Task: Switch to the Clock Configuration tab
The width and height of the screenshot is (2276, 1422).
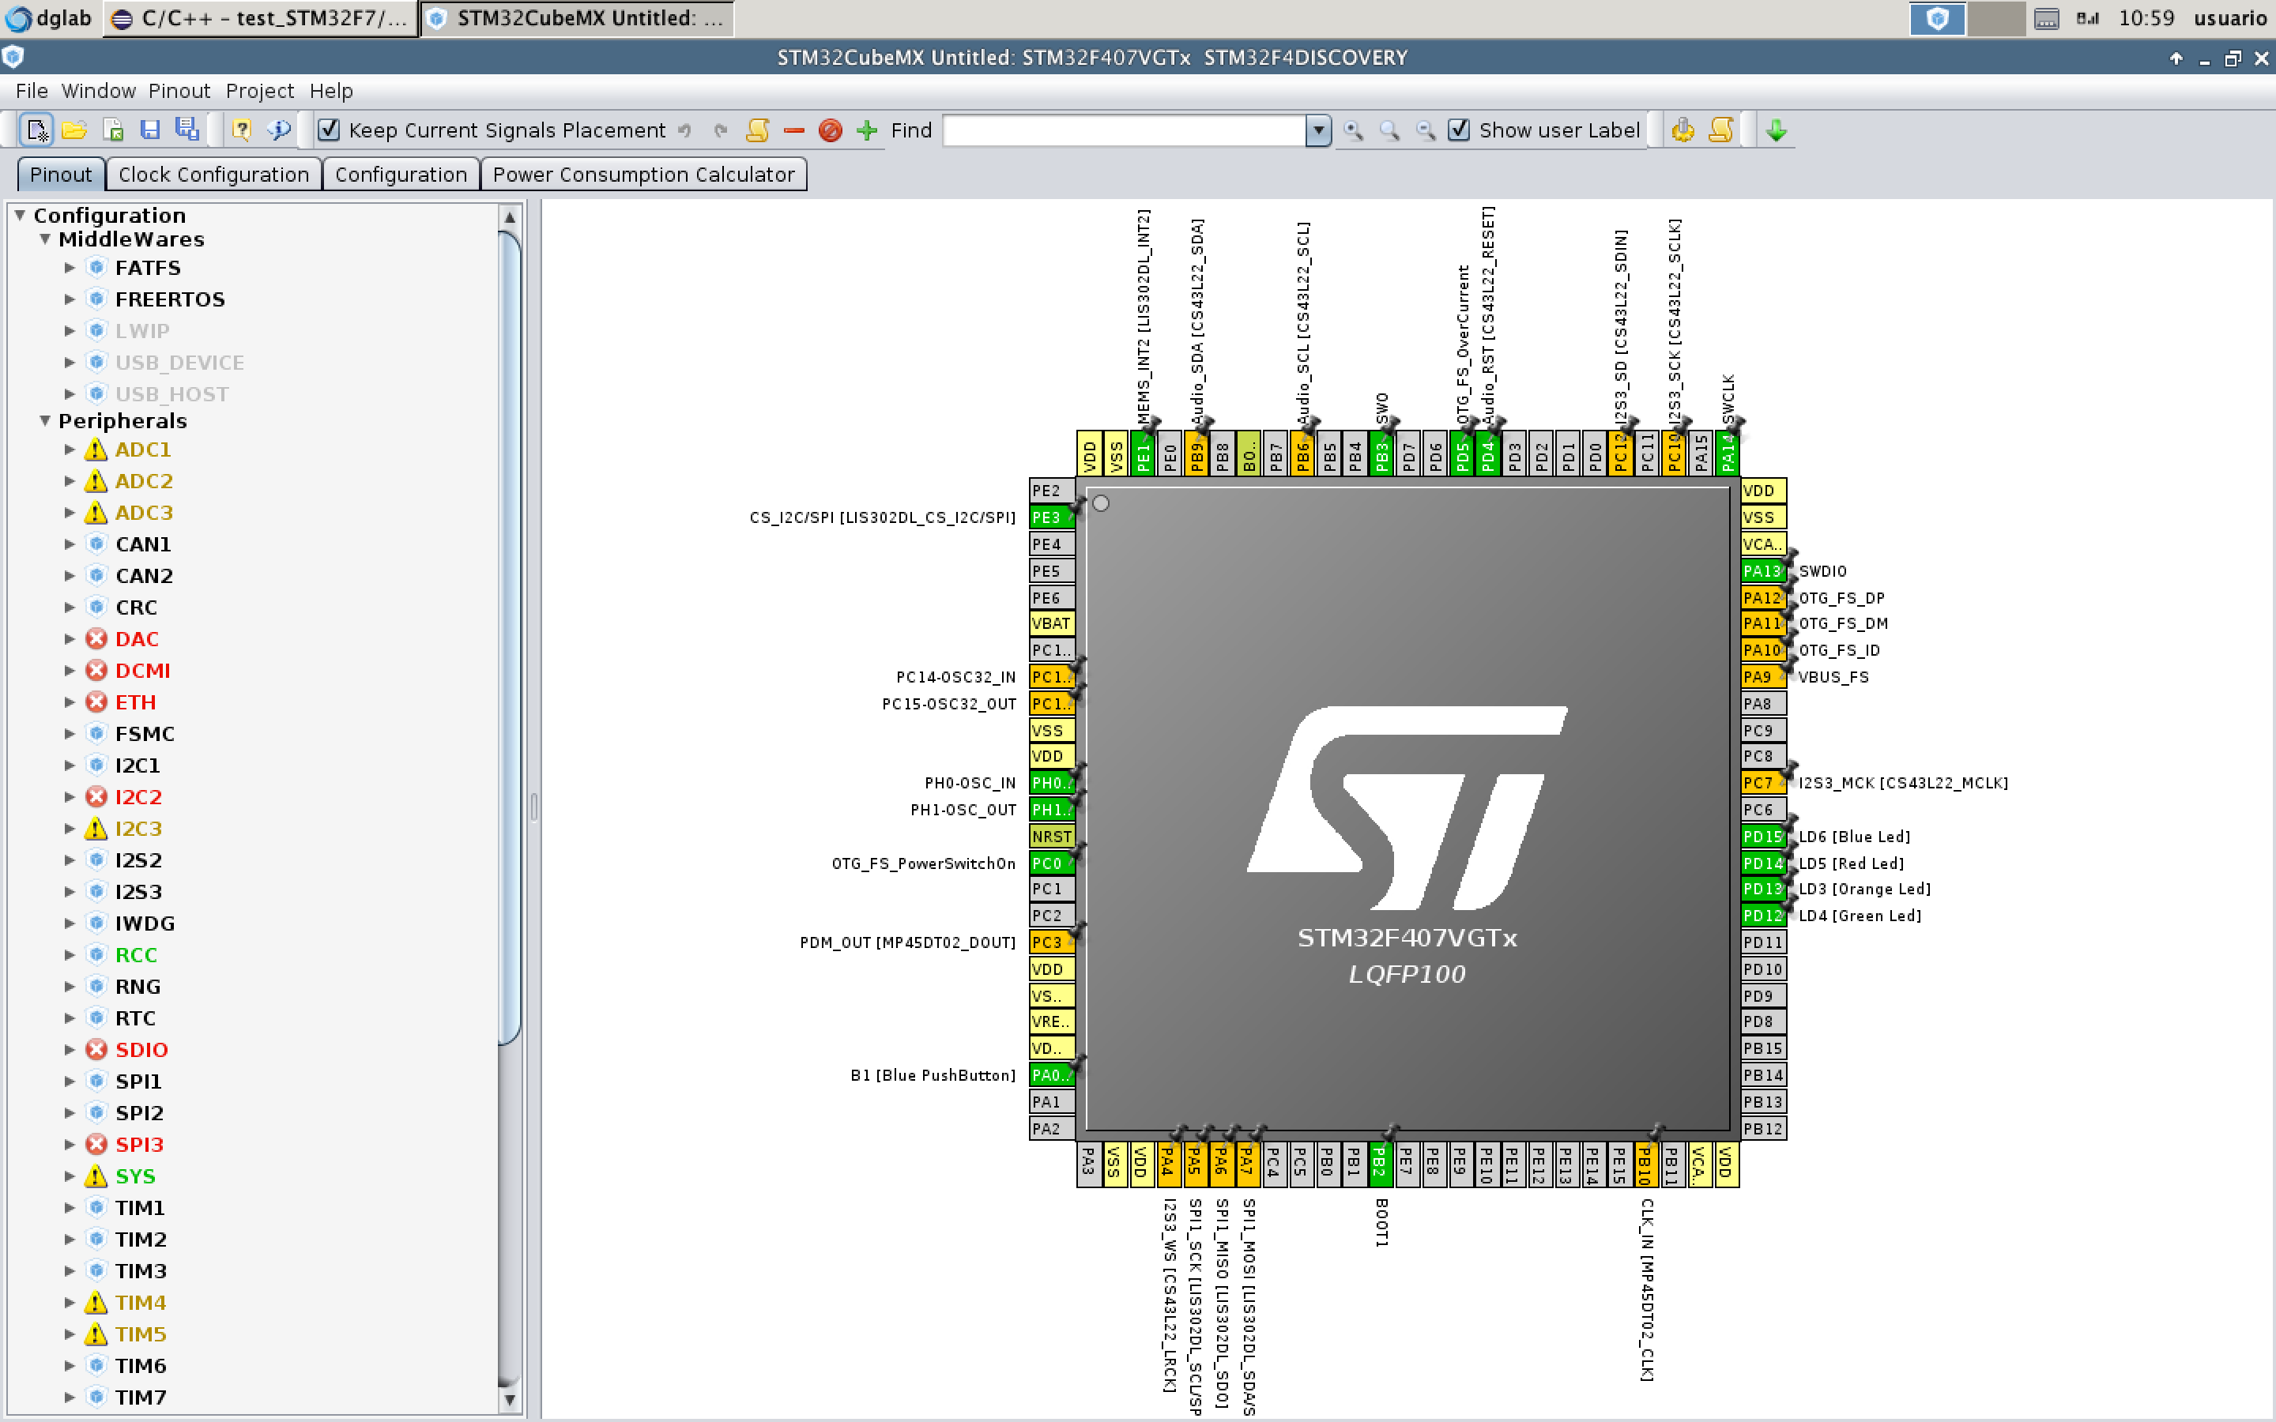Action: point(213,175)
